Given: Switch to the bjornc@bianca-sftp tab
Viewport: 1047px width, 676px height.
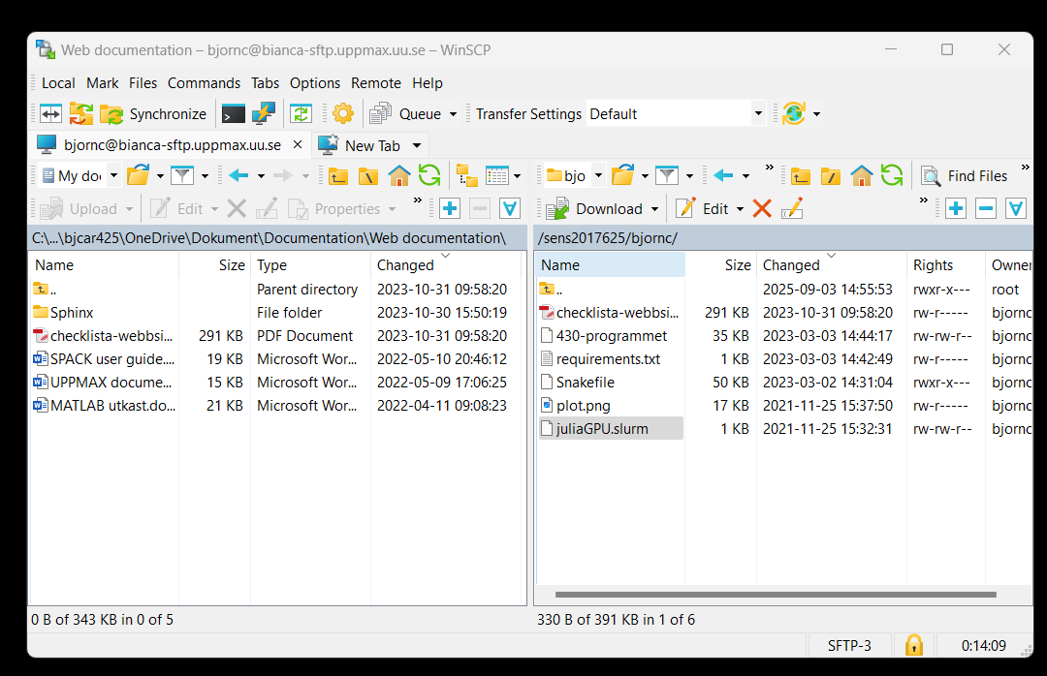Looking at the screenshot, I should click(165, 145).
